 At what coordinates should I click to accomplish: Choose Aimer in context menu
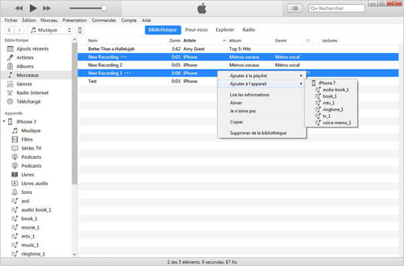coord(263,103)
